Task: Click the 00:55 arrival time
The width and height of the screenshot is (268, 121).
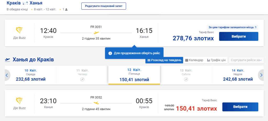Action: [144, 101]
